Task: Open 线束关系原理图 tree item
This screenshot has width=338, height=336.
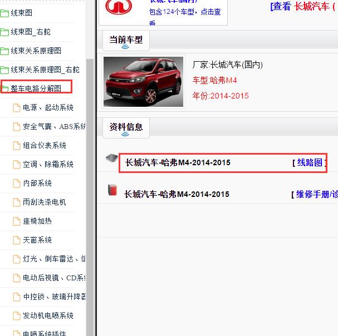Action: pyautogui.click(x=36, y=51)
